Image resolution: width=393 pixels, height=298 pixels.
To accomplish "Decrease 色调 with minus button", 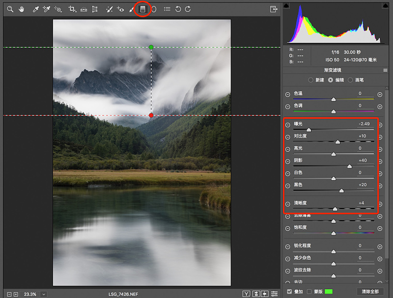I will tap(288, 107).
